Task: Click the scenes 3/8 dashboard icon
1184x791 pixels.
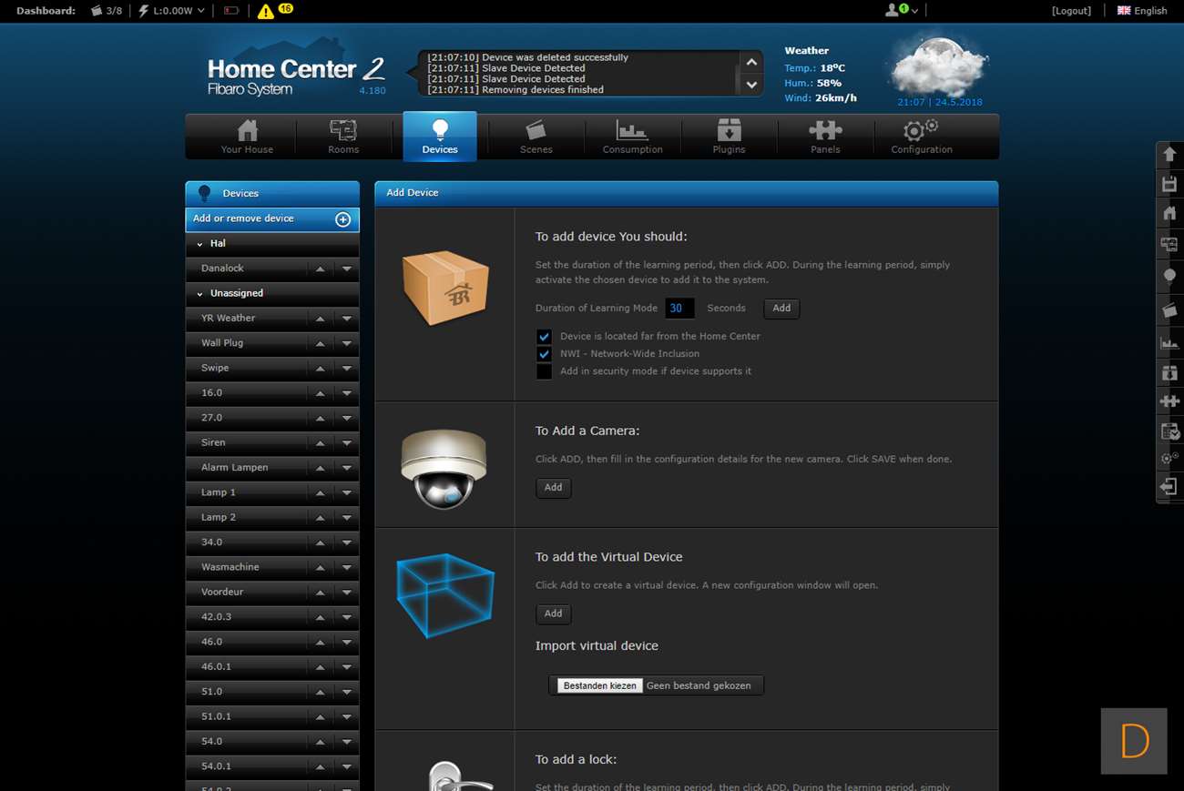Action: pyautogui.click(x=97, y=11)
